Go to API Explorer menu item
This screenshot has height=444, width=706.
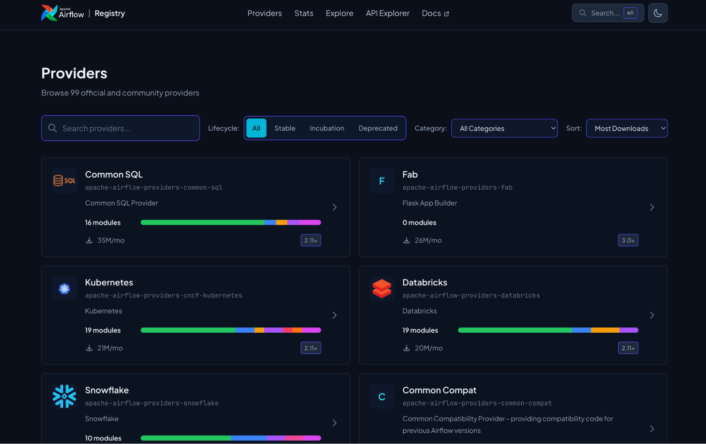[x=387, y=13]
